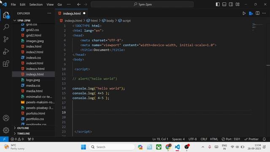This screenshot has width=270, height=152.
Task: Open the Extensions view
Action: coord(6,63)
